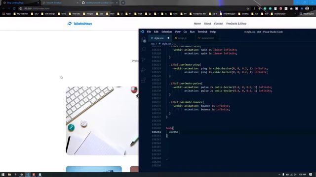Open the taskbar notification center
The height and width of the screenshot is (177, 316).
click(311, 175)
